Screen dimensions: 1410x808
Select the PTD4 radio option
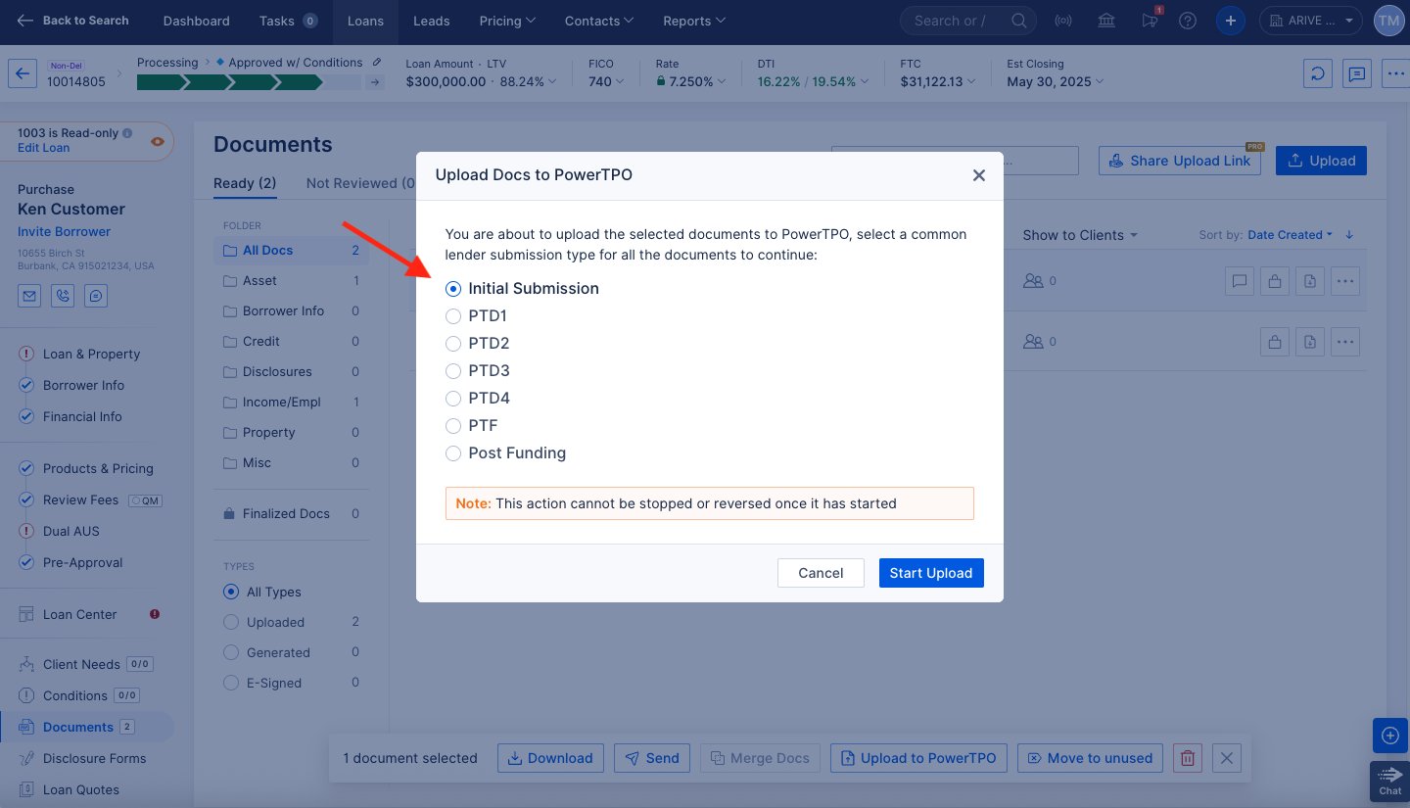coord(453,399)
